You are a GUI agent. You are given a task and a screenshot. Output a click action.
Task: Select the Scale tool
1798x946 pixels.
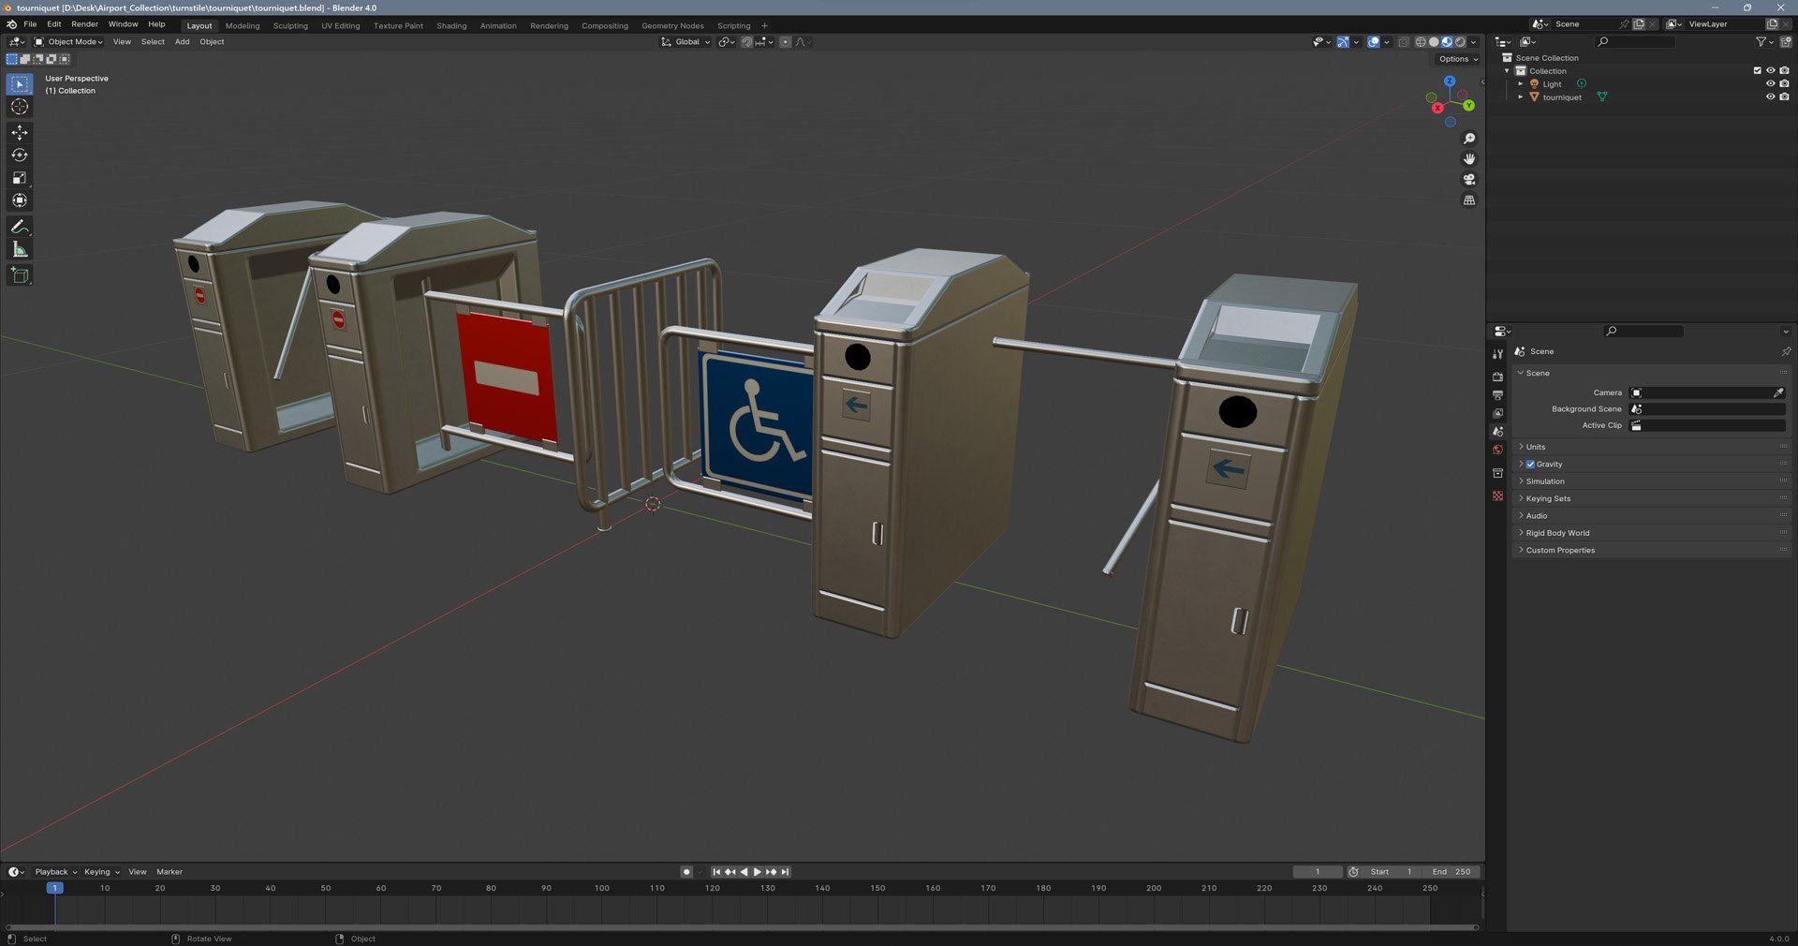pos(20,178)
